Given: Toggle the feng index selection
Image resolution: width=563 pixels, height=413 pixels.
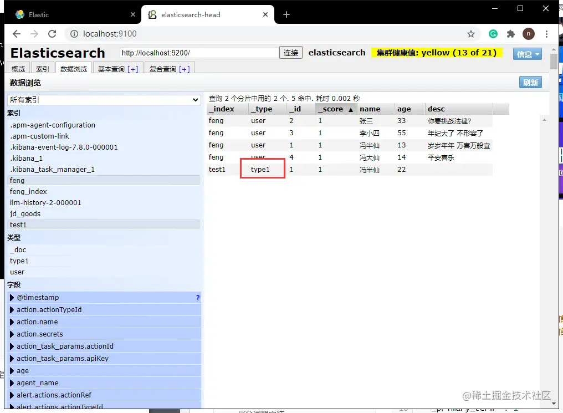Looking at the screenshot, I should tap(104, 180).
